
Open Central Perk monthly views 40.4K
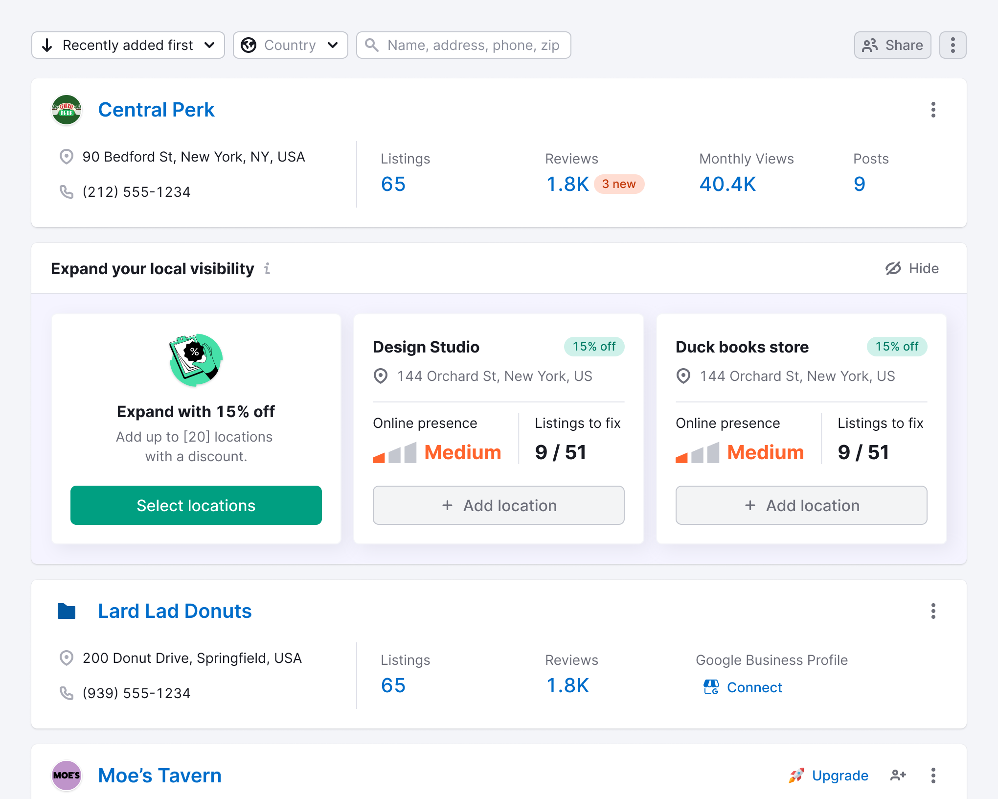(727, 184)
